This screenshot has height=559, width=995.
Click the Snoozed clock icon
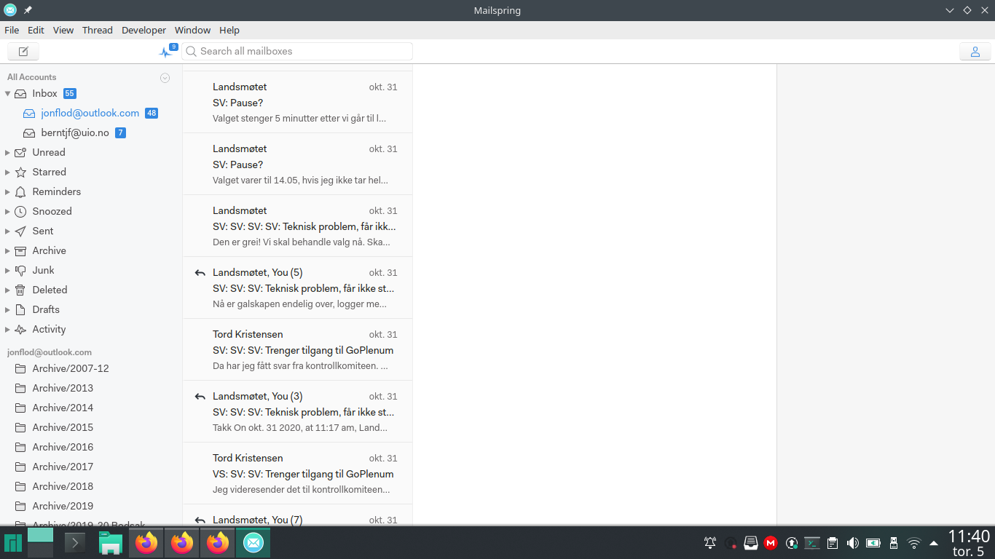pyautogui.click(x=20, y=211)
